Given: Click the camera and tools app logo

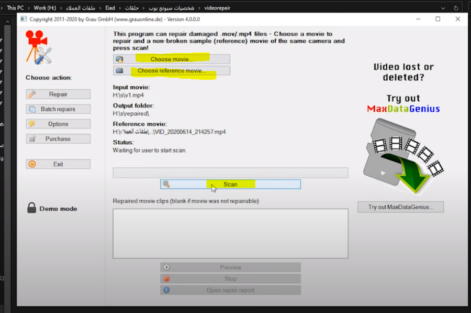Looking at the screenshot, I should click(38, 47).
